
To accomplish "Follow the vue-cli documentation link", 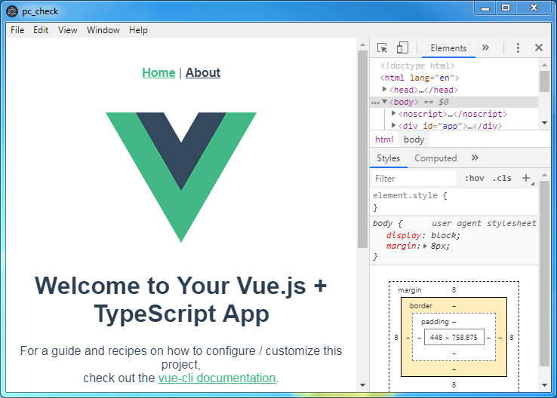I will pyautogui.click(x=217, y=378).
